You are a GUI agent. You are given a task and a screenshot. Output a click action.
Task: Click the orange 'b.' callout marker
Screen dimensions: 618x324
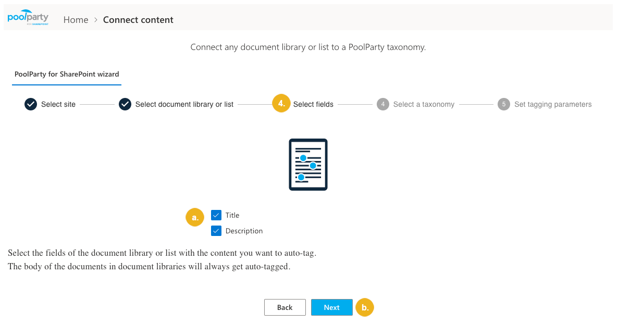click(x=365, y=307)
